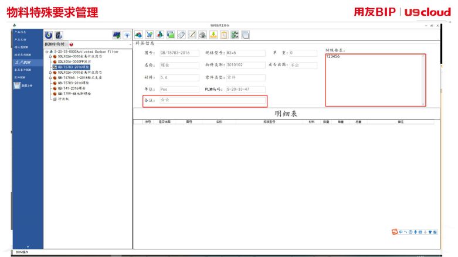Click the 单位 field showing Pcs
The image size is (458, 257).
(x=179, y=89)
